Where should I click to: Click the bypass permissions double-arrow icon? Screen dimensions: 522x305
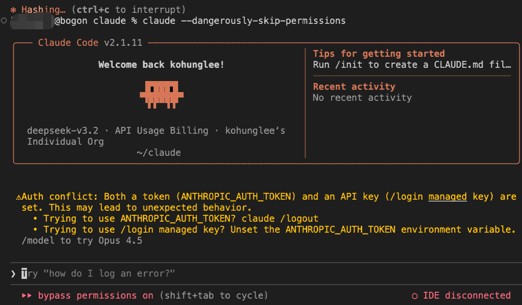(x=27, y=296)
